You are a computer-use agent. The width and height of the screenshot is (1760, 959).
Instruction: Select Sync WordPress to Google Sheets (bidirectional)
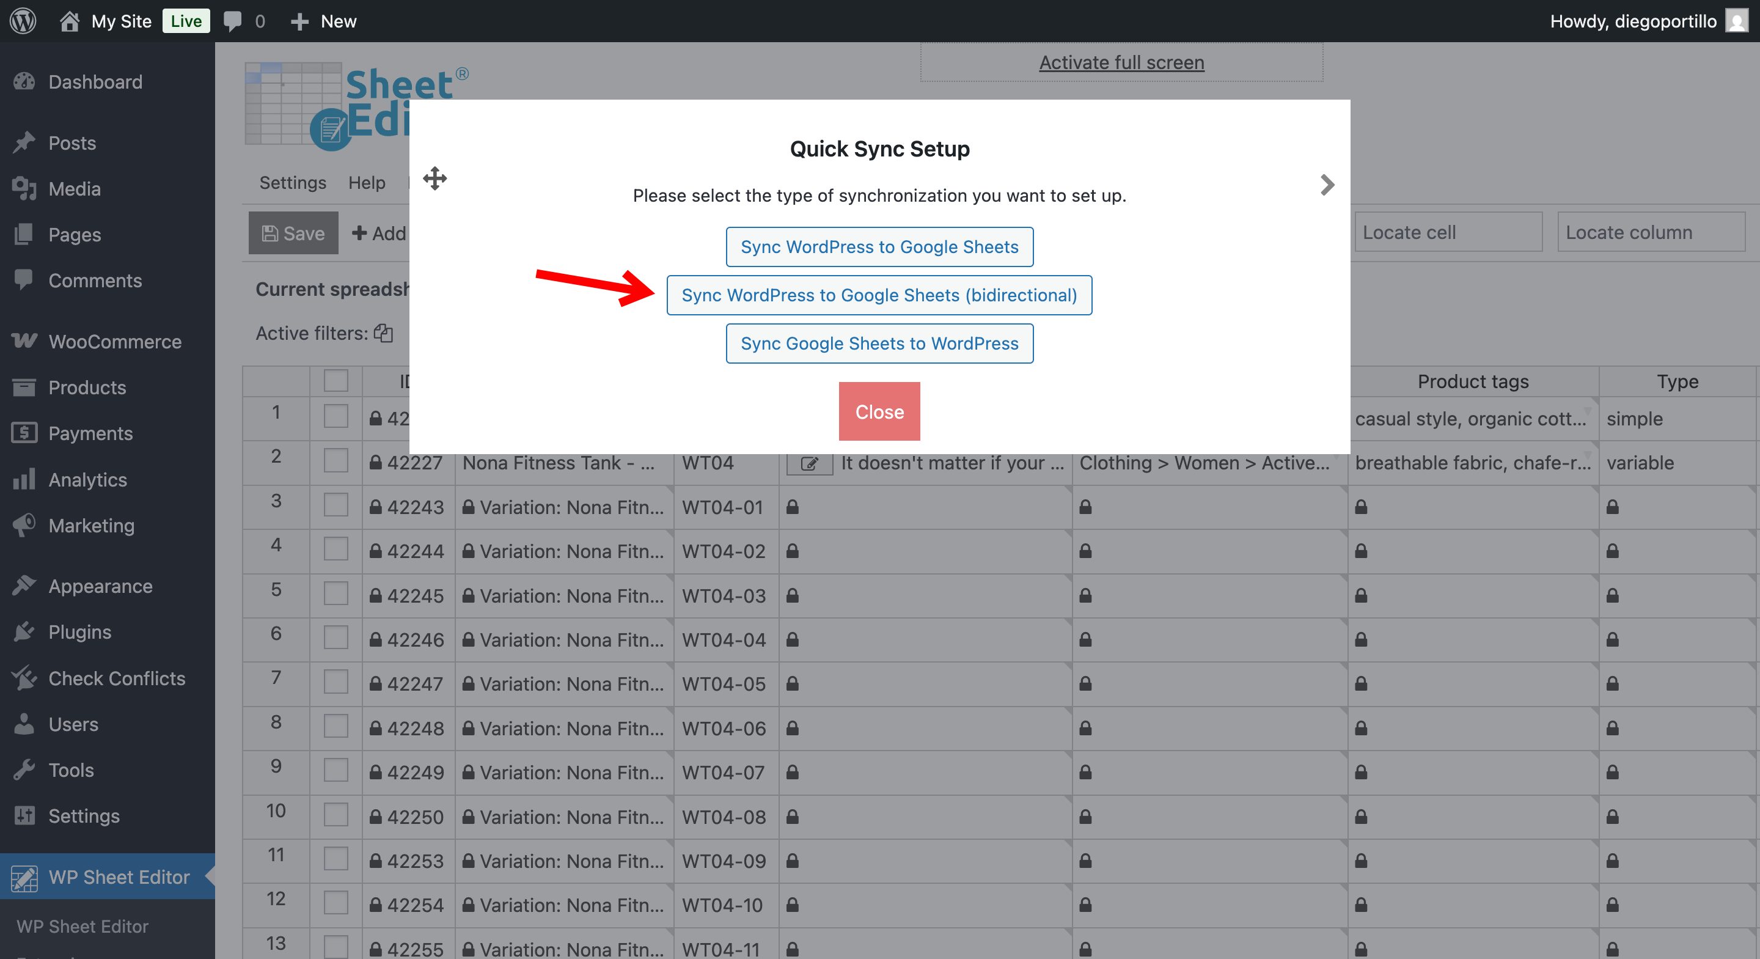click(879, 295)
